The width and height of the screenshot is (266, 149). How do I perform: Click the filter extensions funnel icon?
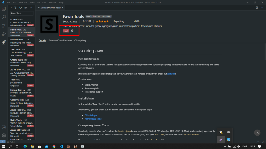tap(15, 8)
